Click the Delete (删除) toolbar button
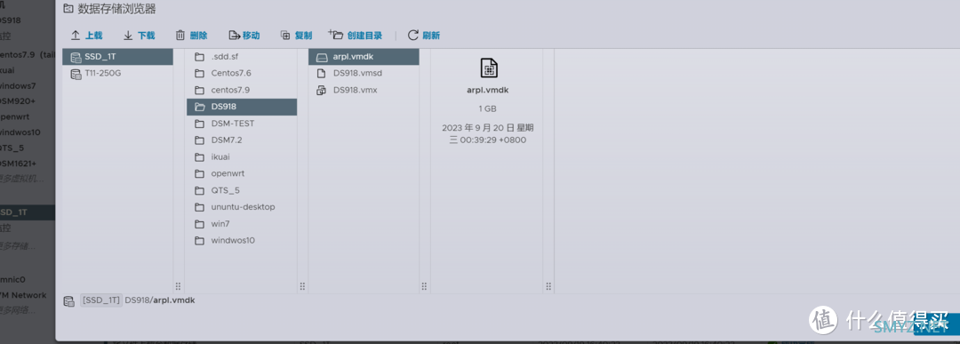960x344 pixels. coord(191,36)
